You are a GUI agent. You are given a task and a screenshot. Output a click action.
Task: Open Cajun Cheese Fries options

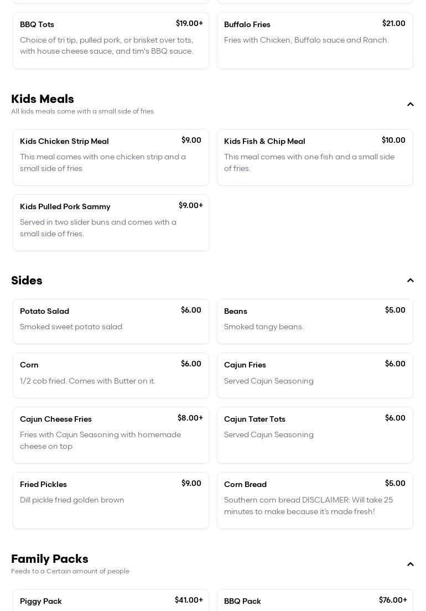coord(111,435)
